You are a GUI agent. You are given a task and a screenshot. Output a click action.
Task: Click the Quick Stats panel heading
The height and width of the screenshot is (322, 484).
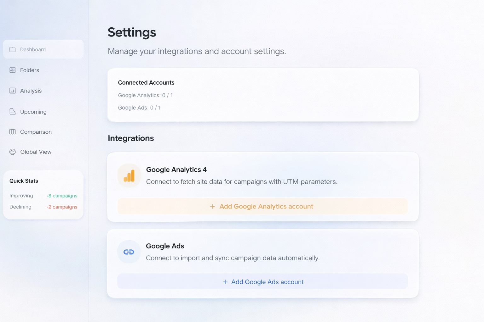23,180
